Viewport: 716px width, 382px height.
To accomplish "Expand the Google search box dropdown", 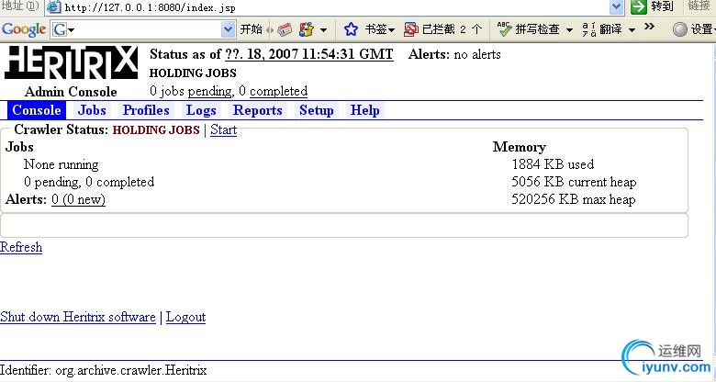I will click(228, 30).
